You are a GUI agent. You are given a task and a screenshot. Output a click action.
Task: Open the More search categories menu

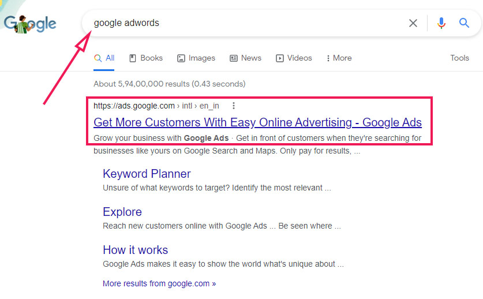point(339,58)
